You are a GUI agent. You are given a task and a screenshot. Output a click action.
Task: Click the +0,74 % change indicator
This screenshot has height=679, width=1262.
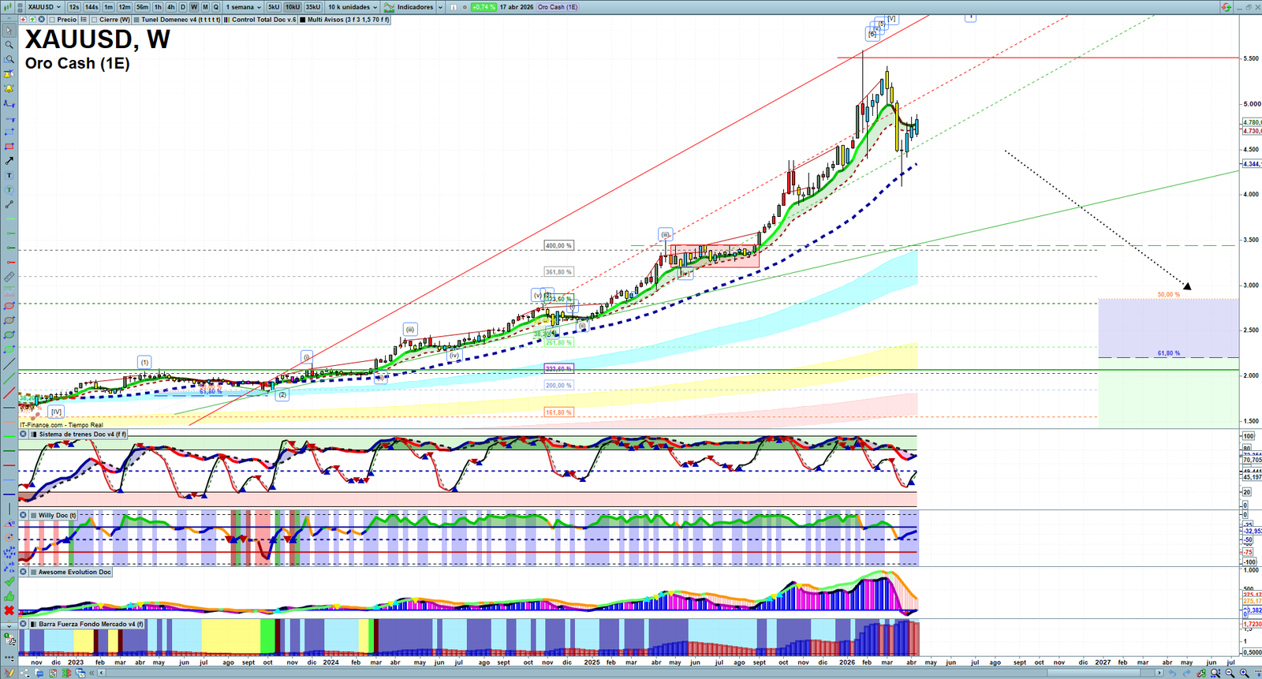pyautogui.click(x=484, y=7)
